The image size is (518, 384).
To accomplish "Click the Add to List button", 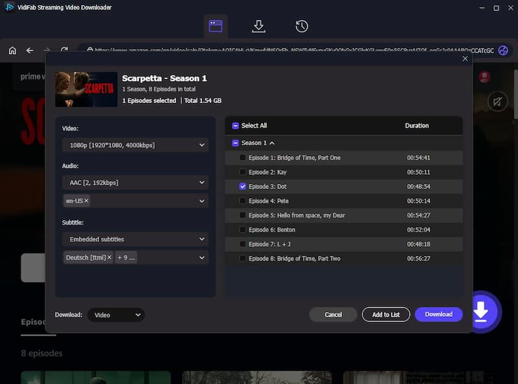I will click(385, 314).
